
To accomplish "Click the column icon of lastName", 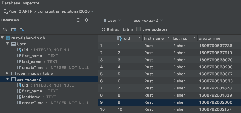I will click(x=19, y=97).
